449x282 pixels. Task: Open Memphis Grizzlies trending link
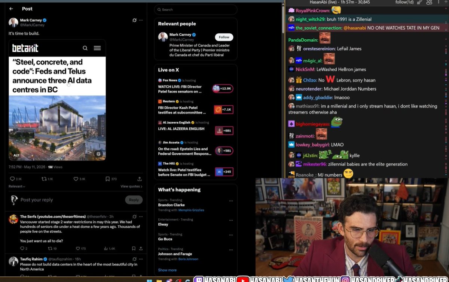point(191,210)
